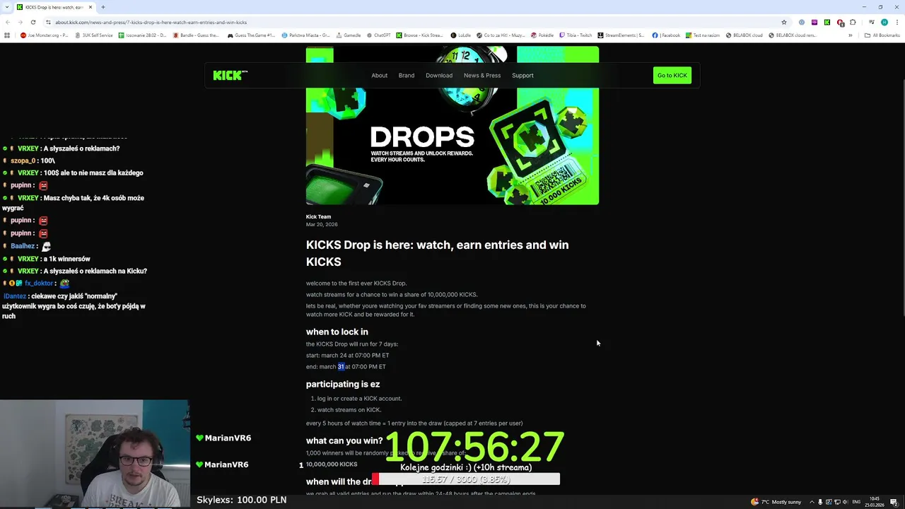Click chat user fx_doktor name
Screen dimensions: 905x509
39,283
